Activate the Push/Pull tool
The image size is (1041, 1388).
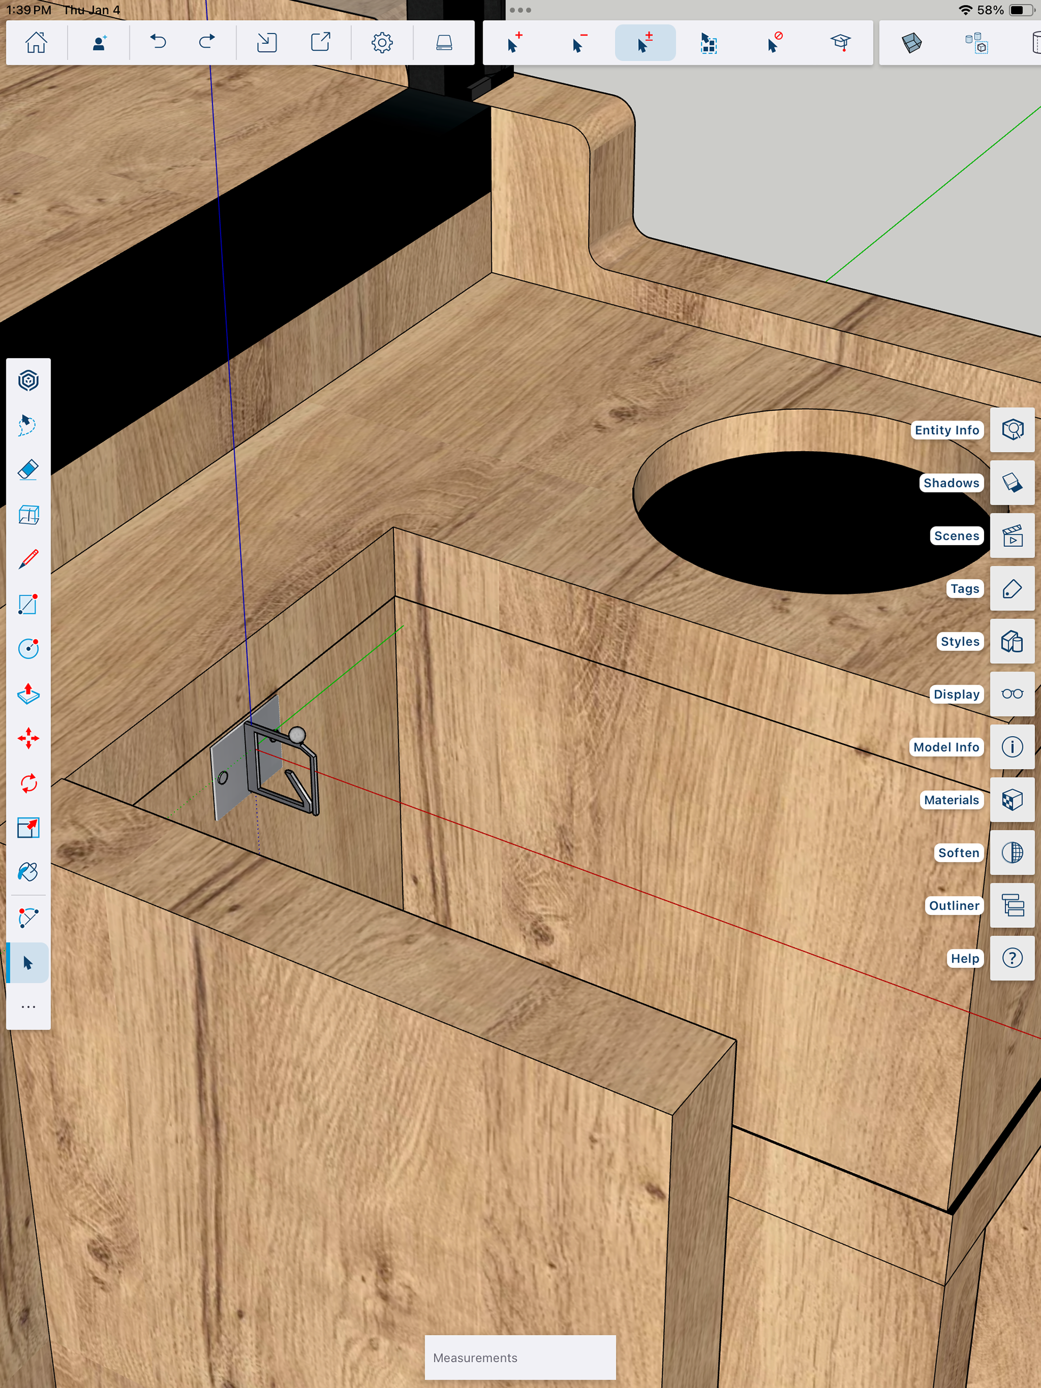28,693
